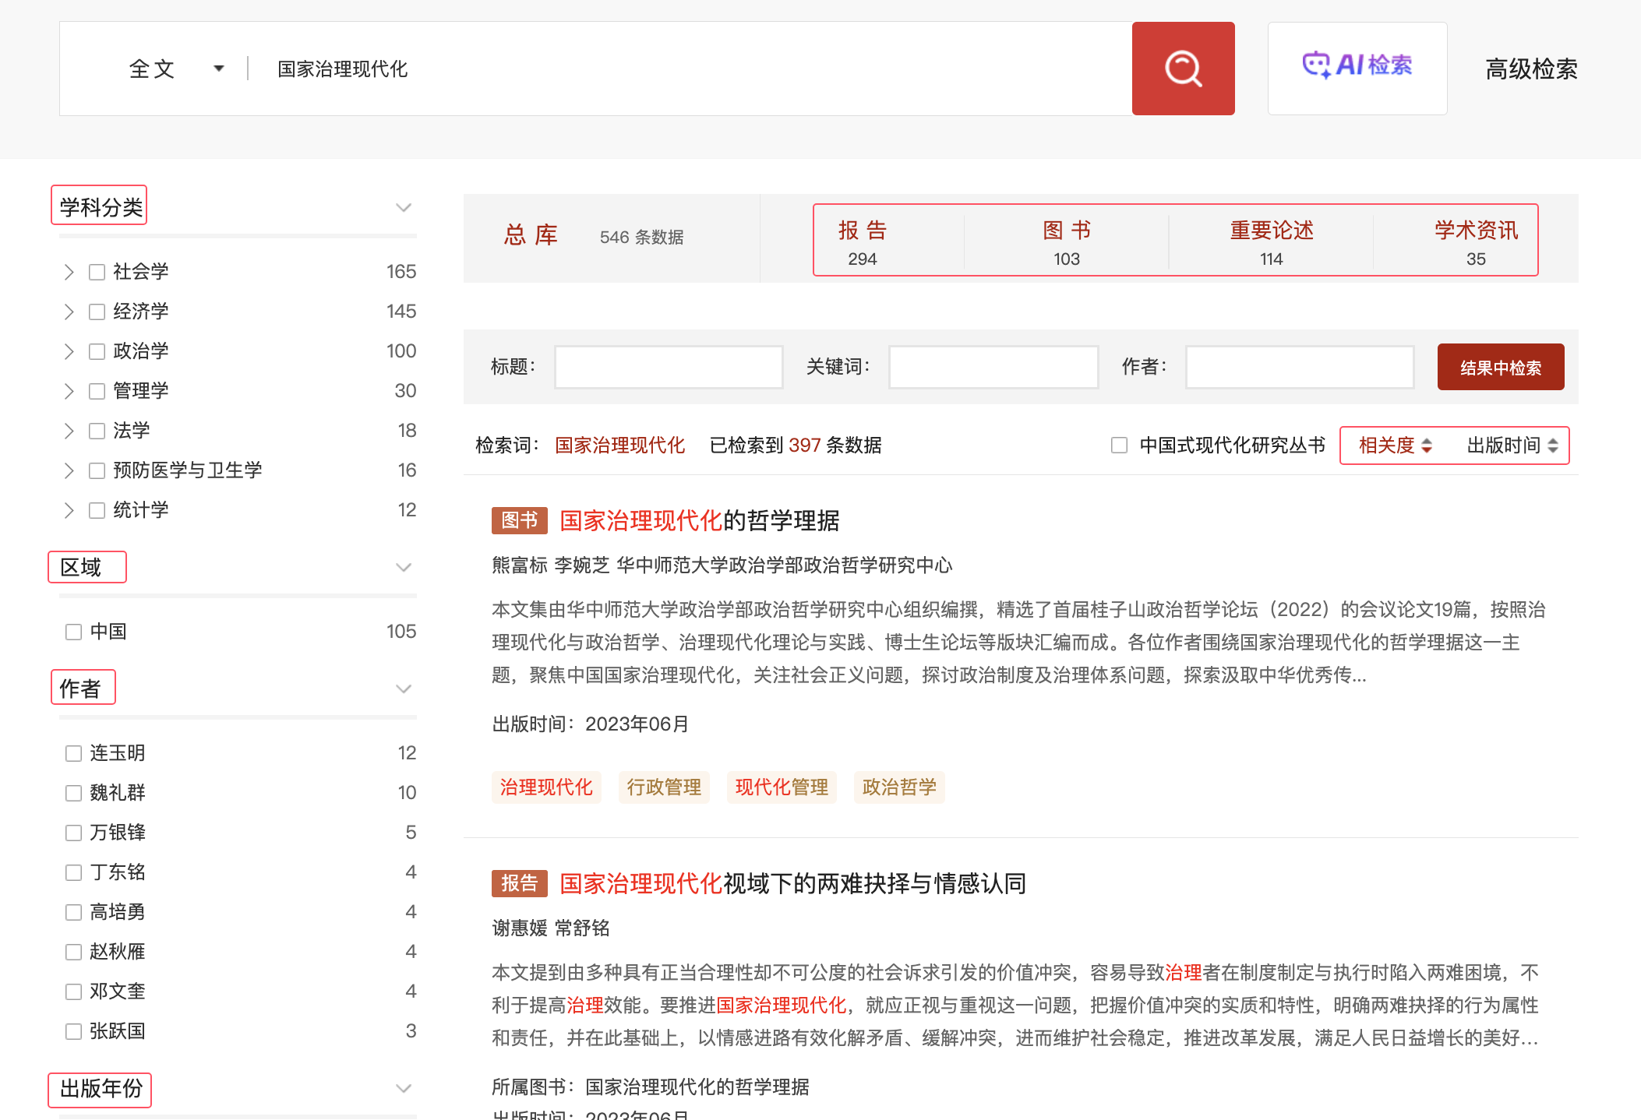Viewport: 1641px width, 1120px height.
Task: Collapse the 区域 filter section
Action: 403,567
